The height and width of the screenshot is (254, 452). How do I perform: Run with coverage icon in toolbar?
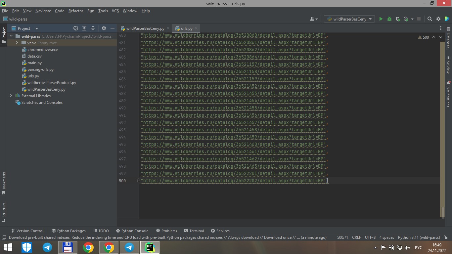click(x=398, y=19)
